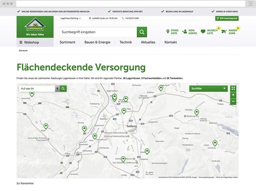Click the Warenkorb counter badge
The height and width of the screenshot is (191, 256).
(x=238, y=28)
